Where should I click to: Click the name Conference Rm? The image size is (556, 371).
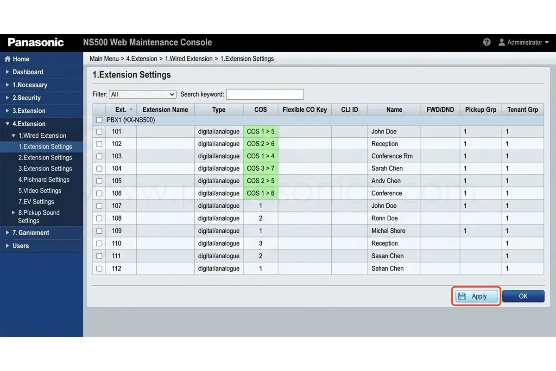point(392,156)
